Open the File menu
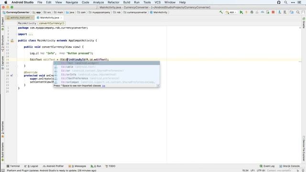Image resolution: width=306 pixels, height=172 pixels. [x=40, y=2]
